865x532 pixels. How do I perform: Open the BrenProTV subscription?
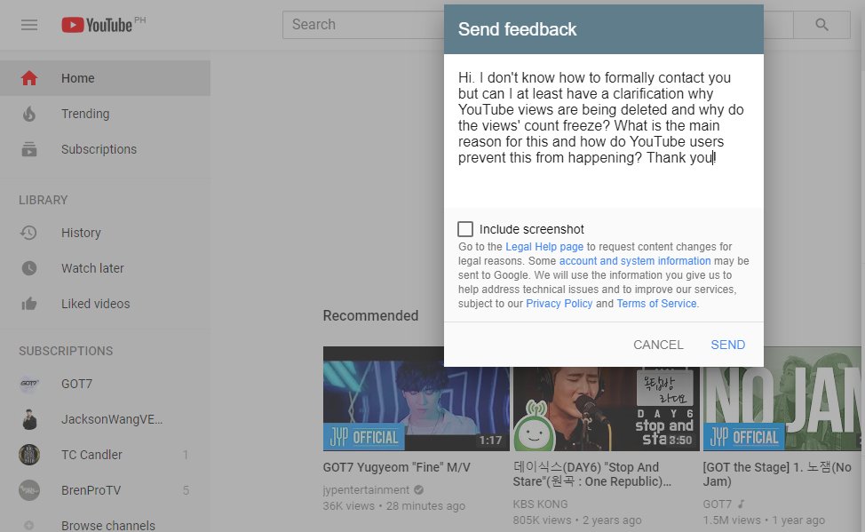(x=105, y=490)
